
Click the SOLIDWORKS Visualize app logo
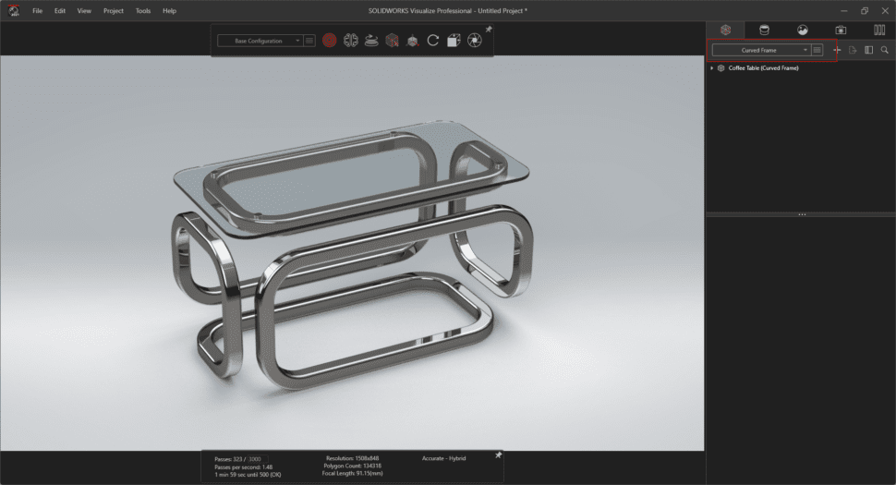point(14,11)
